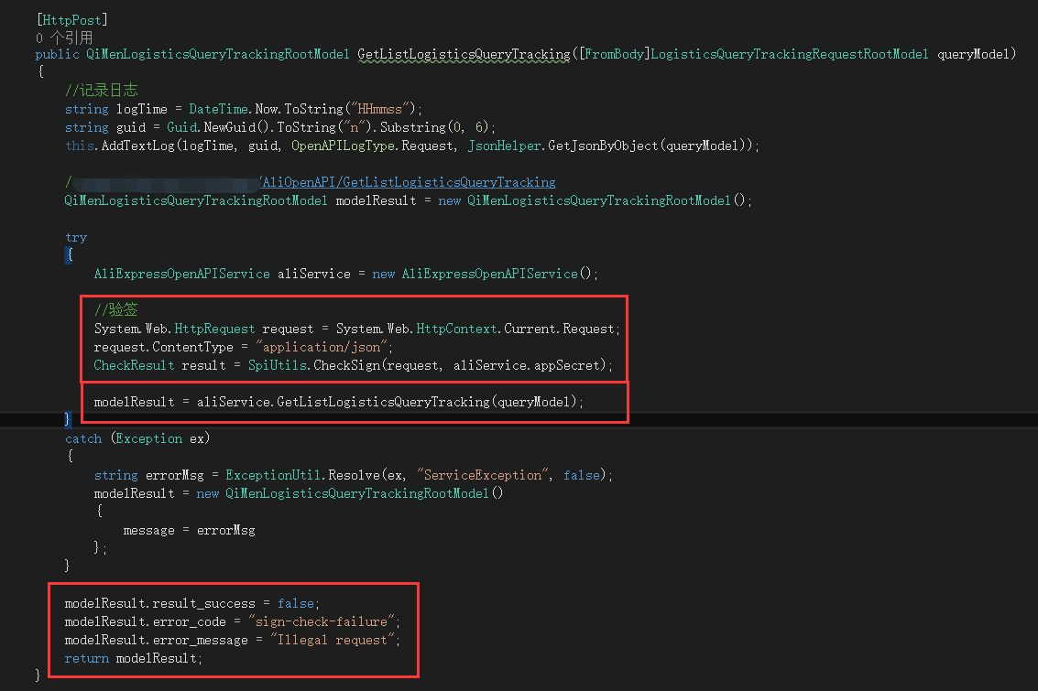Click the AddTextLog method call
This screenshot has width=1038, height=691.
tap(137, 146)
